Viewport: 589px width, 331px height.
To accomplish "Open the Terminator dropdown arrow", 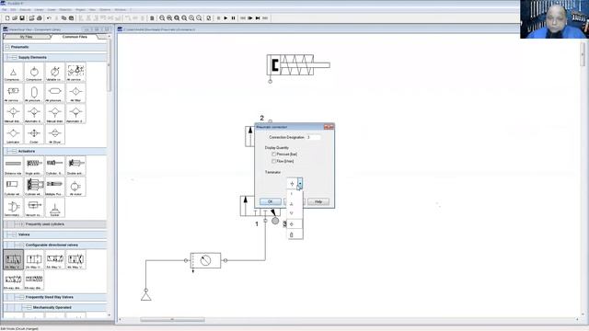I will [x=300, y=184].
